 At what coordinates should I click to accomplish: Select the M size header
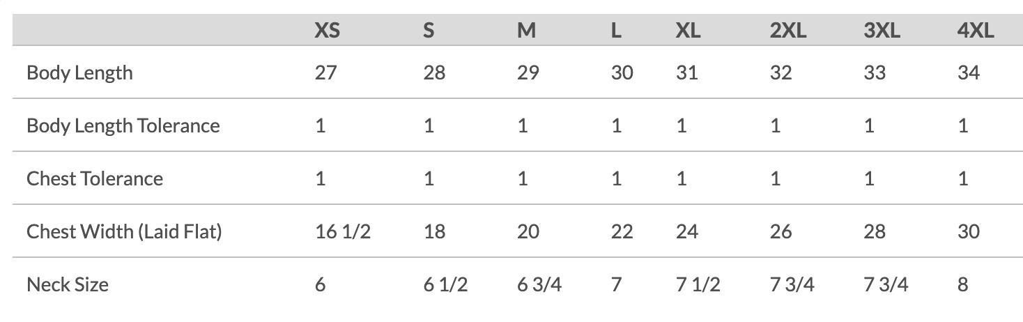point(526,31)
